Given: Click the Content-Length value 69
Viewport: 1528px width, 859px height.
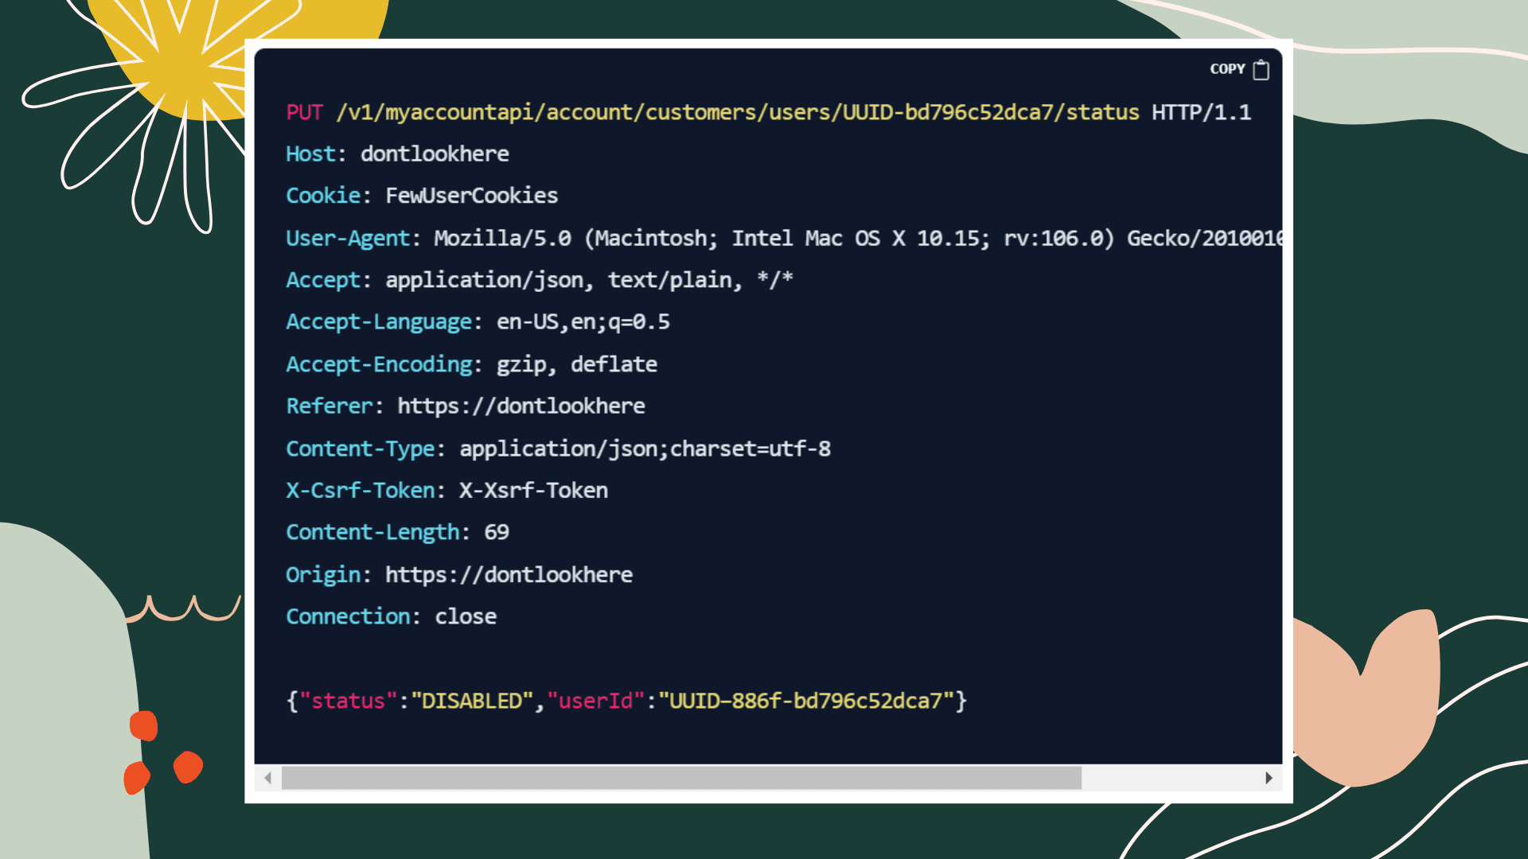Looking at the screenshot, I should 497,532.
